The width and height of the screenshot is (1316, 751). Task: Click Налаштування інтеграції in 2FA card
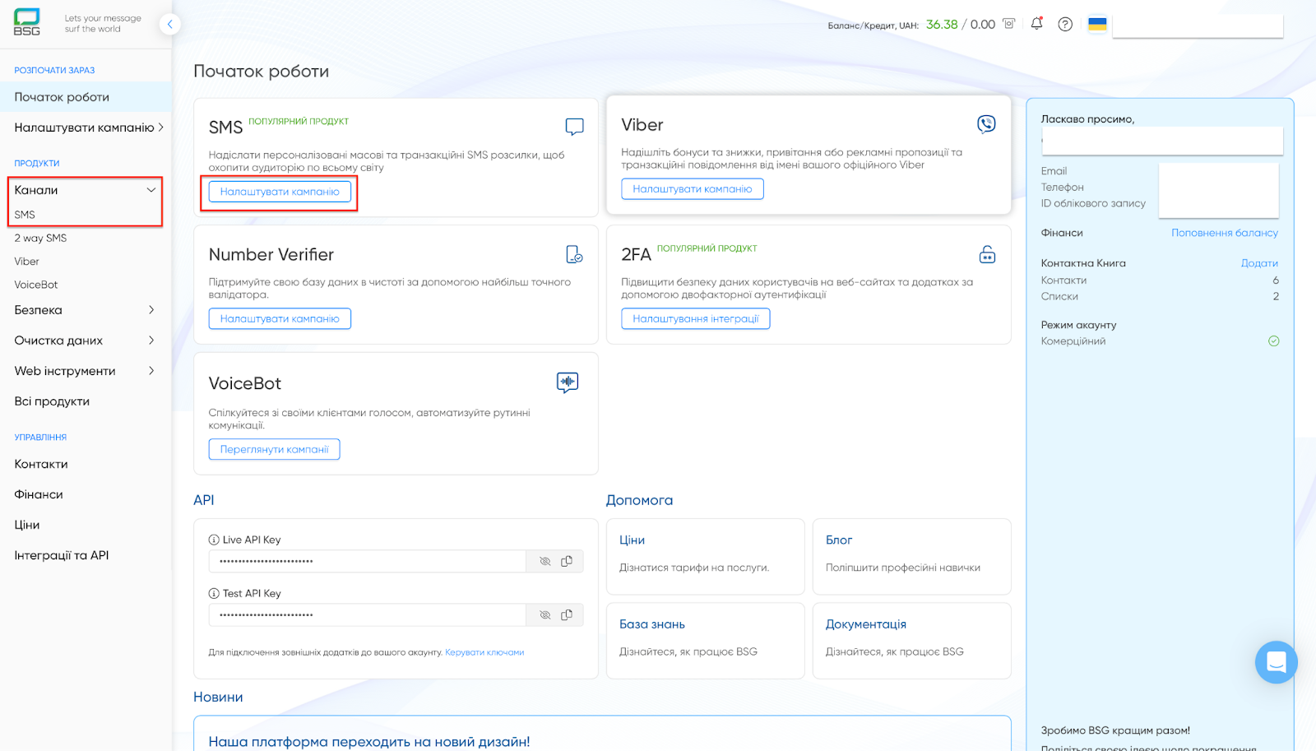(696, 318)
